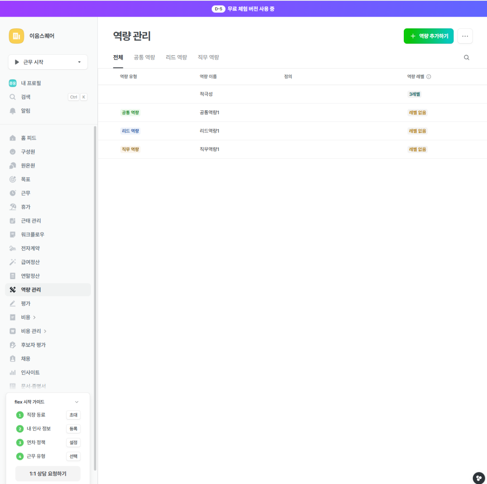
Task: Expand the 비용 관리 submenu chevron
Action: point(45,331)
